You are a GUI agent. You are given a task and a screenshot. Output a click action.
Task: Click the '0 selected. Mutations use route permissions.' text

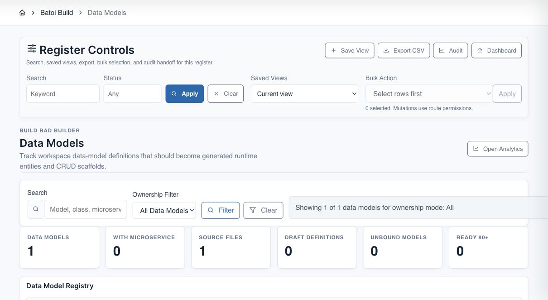(x=419, y=108)
